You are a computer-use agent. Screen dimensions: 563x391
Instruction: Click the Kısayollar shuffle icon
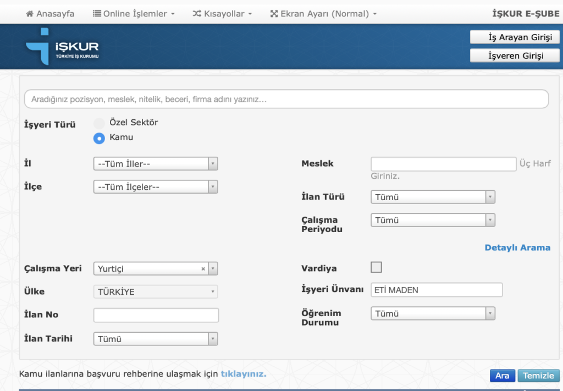(x=197, y=14)
